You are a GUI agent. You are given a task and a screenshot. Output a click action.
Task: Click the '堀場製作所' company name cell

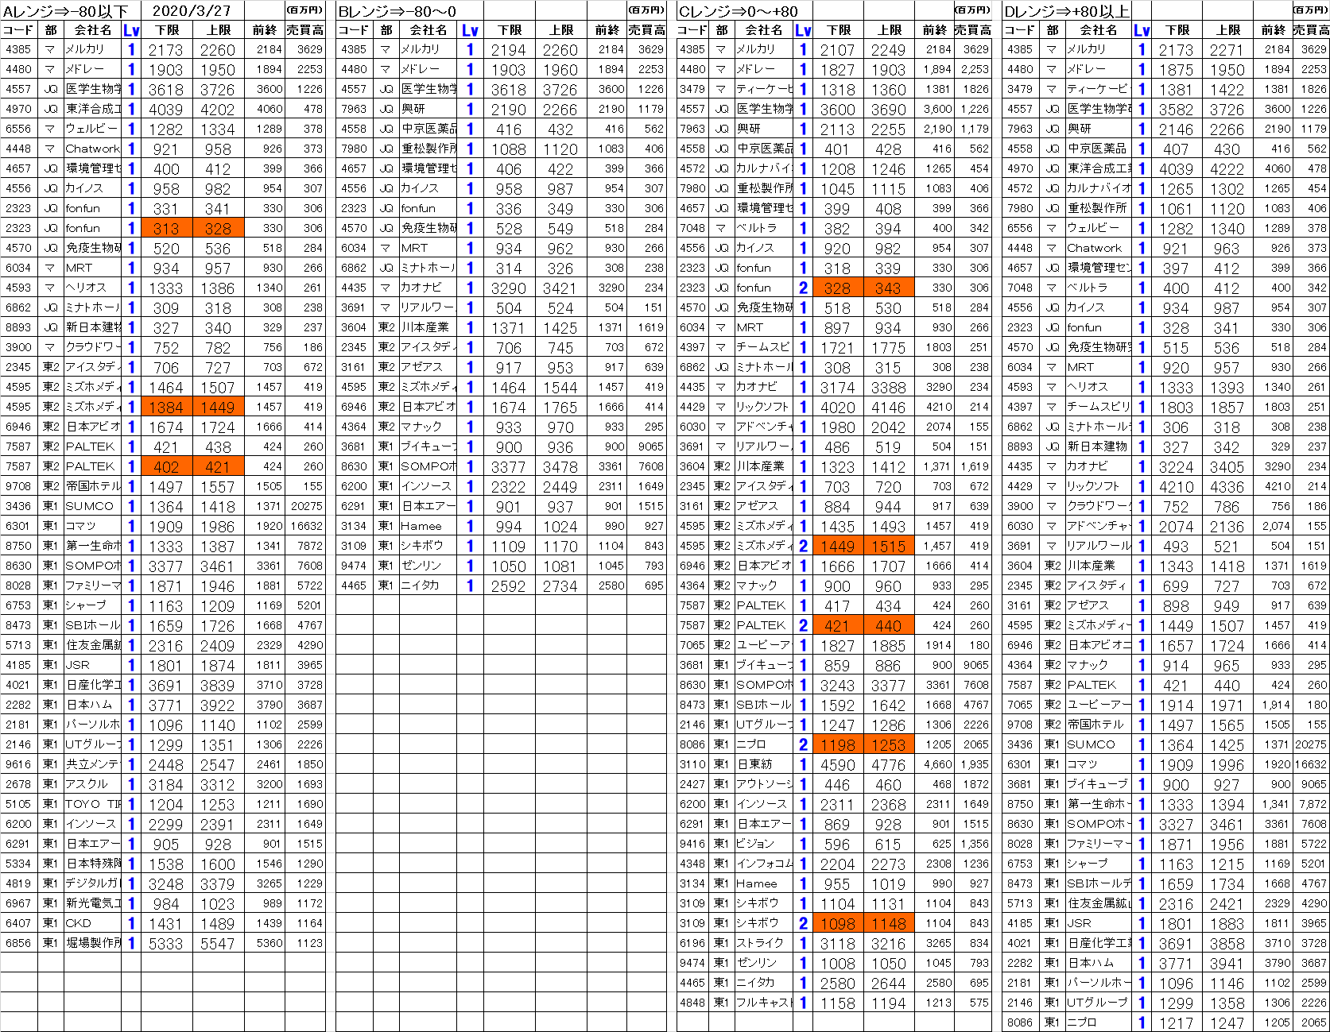92,943
